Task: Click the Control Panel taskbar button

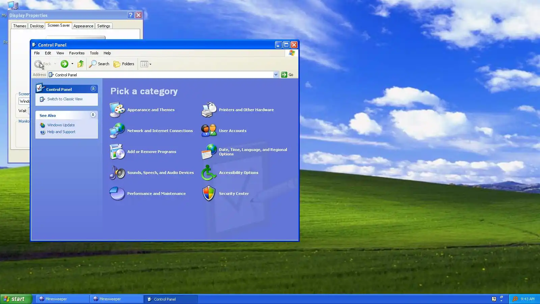Action: (x=171, y=299)
